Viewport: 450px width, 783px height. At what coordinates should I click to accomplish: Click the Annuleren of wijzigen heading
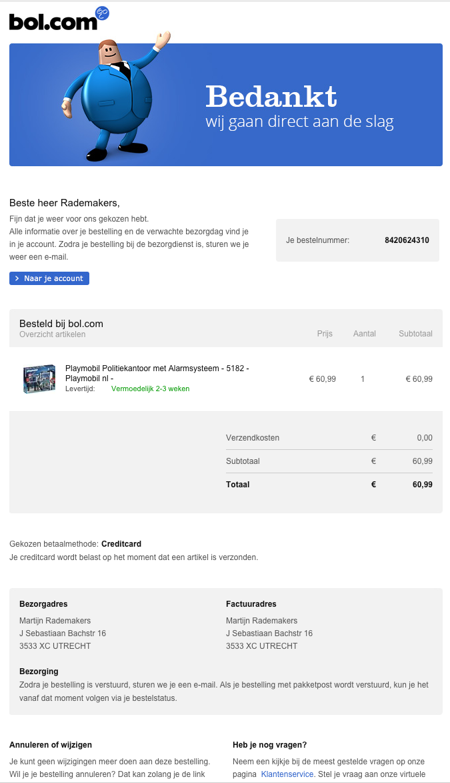[x=51, y=744]
